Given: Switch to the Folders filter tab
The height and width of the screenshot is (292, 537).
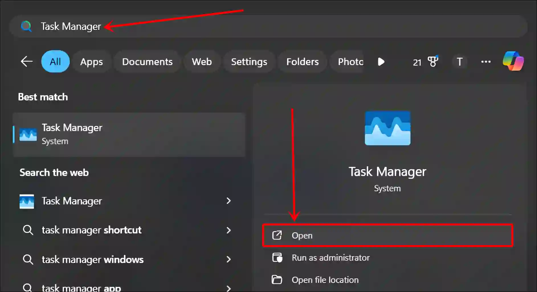Looking at the screenshot, I should click(303, 61).
